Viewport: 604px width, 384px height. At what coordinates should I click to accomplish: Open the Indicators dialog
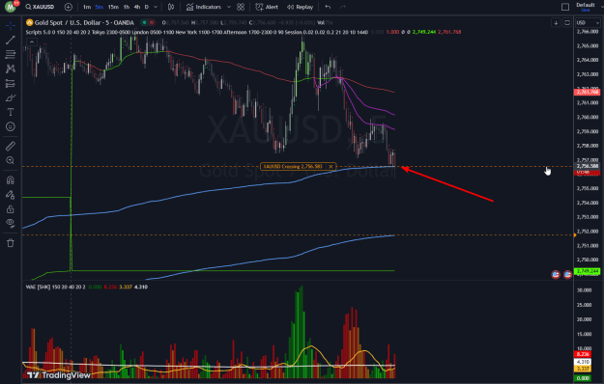tap(203, 7)
